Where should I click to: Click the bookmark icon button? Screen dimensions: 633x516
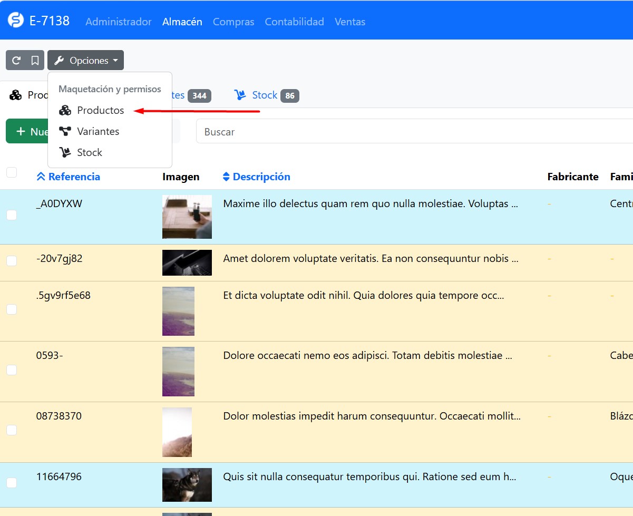point(35,61)
